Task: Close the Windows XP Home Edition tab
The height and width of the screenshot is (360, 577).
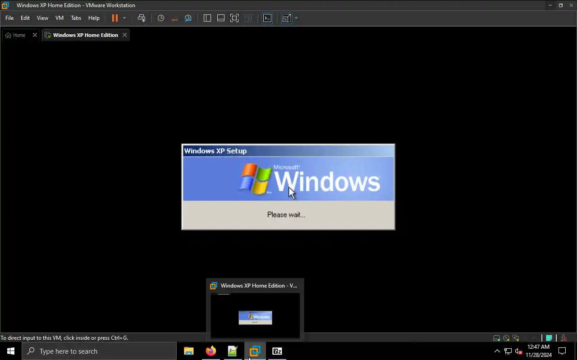Action: point(125,35)
